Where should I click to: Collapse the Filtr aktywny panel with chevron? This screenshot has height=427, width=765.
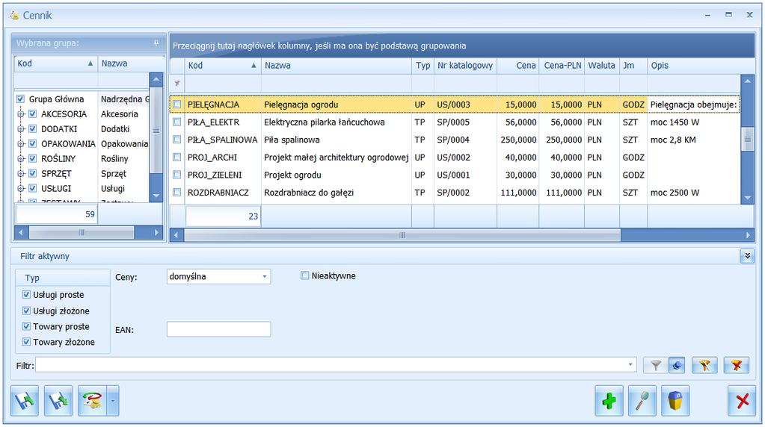click(x=747, y=255)
